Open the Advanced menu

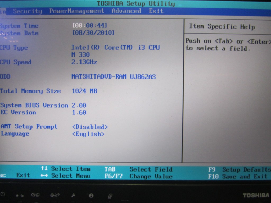pos(126,11)
